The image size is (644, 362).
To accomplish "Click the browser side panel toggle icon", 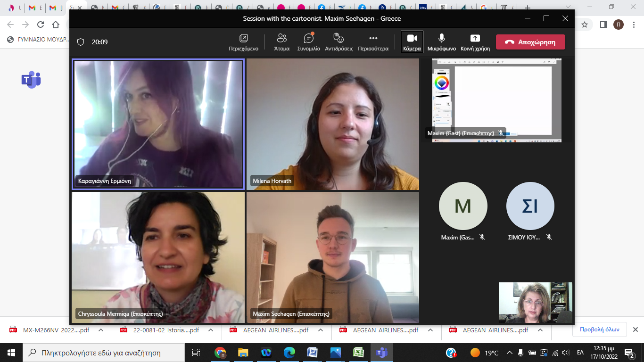I will pyautogui.click(x=603, y=25).
